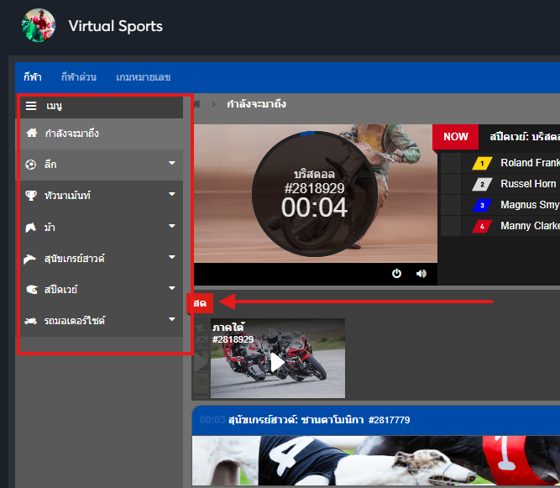Switch to the เกมหมายเลข tab
Viewport: 560px width, 488px height.
tap(144, 77)
